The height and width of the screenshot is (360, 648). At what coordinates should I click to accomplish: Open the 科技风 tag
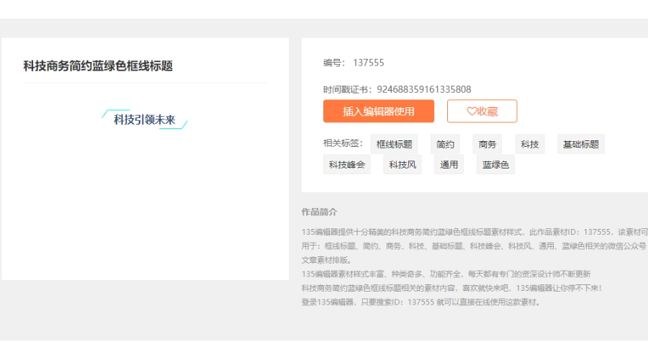(402, 164)
